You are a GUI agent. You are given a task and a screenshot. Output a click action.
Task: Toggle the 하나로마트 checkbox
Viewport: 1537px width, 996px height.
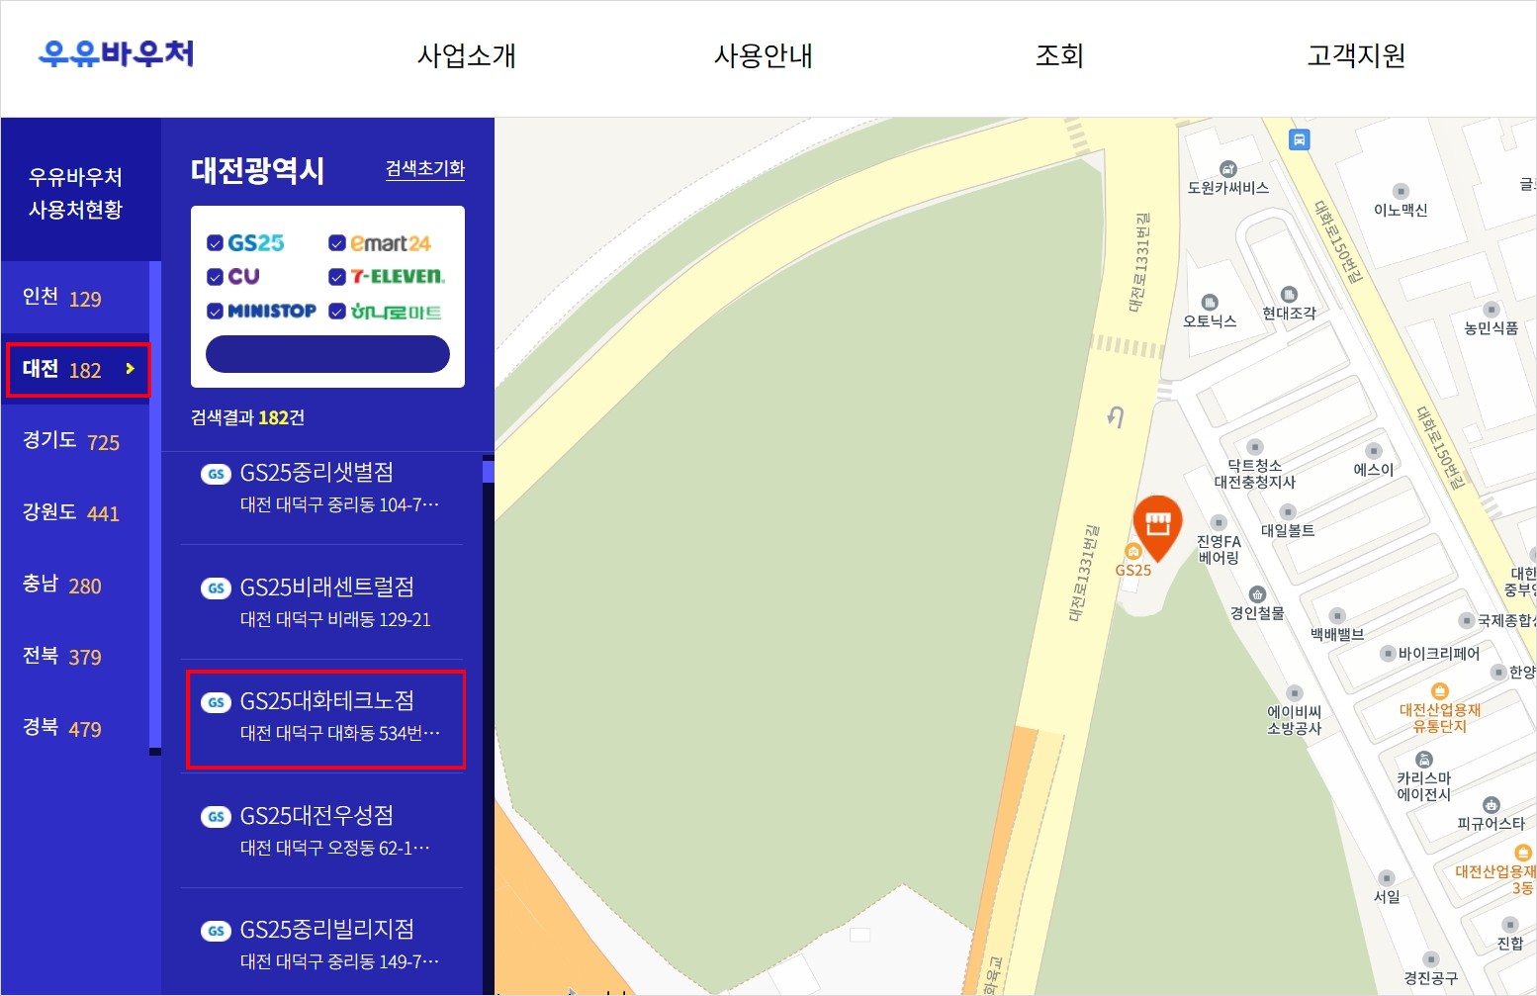click(x=336, y=312)
